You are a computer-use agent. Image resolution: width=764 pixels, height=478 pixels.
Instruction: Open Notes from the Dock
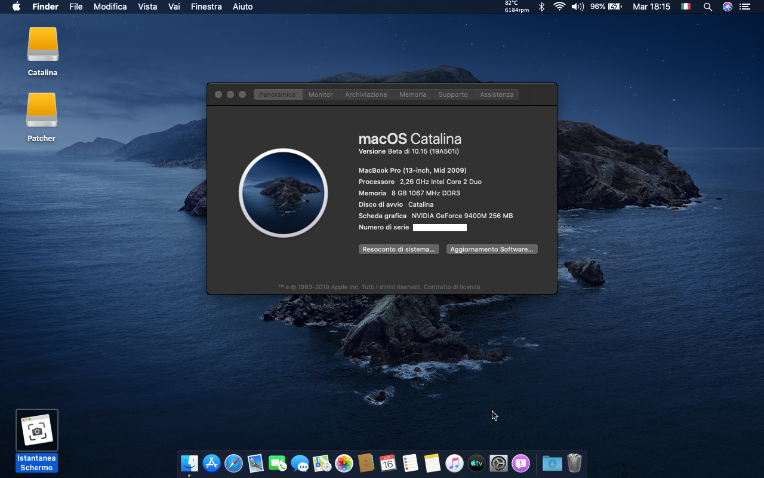[432, 463]
